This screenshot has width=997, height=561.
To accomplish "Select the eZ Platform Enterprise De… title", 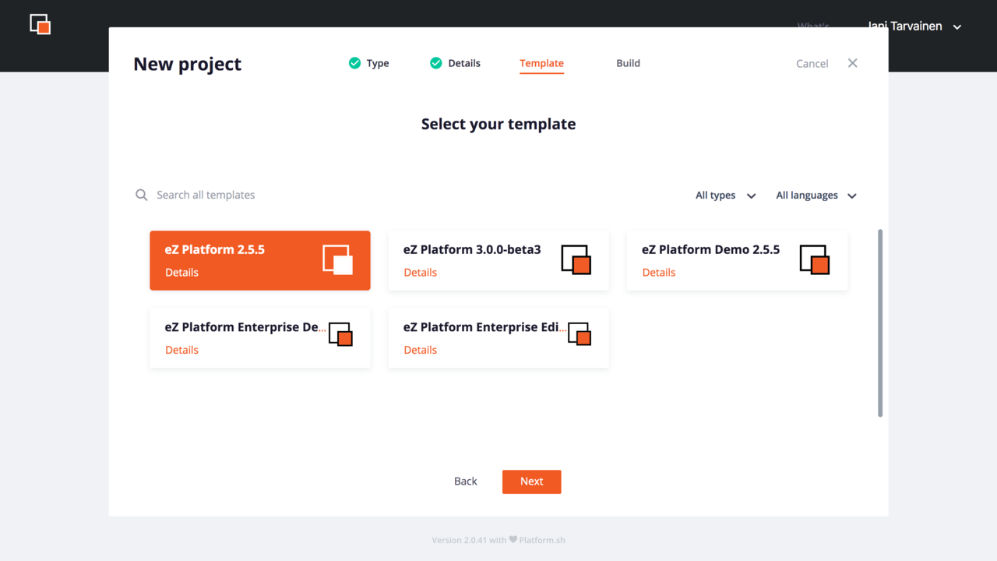I will pos(245,327).
